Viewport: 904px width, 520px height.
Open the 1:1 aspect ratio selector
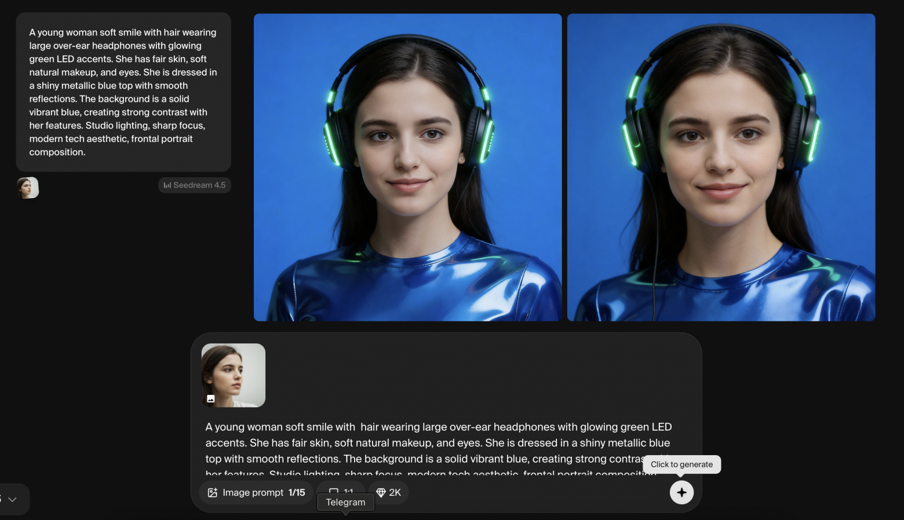(x=341, y=489)
